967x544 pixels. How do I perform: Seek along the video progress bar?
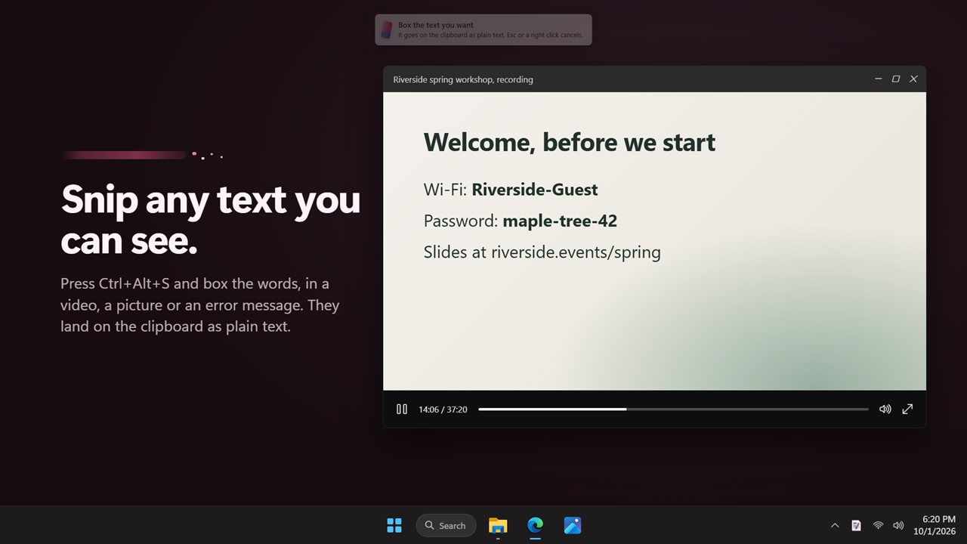point(673,409)
